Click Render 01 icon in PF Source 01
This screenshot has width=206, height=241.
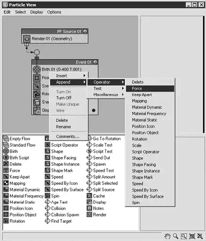click(27, 39)
